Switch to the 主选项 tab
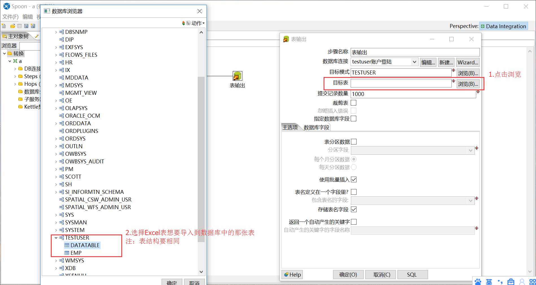Screen dimensions: 536x285 (x=290, y=127)
